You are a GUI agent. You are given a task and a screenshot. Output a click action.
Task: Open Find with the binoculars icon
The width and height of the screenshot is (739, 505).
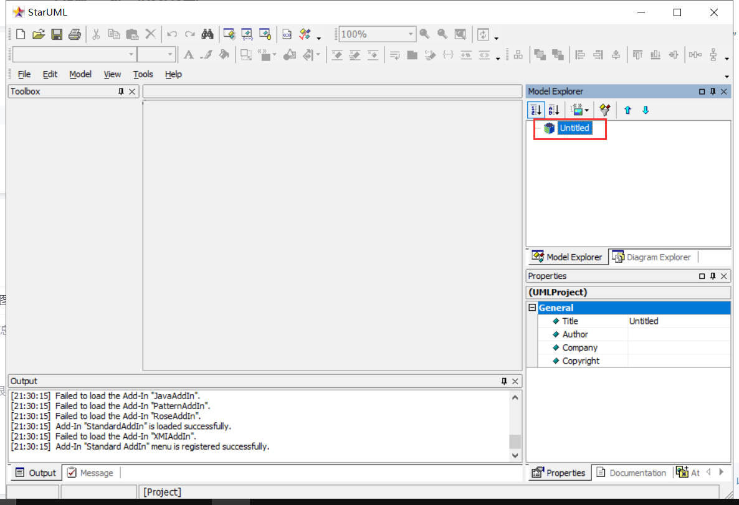click(207, 34)
